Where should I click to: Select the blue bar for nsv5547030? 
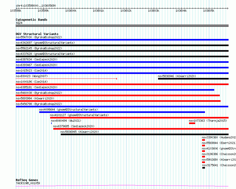pyautogui.click(x=122, y=40)
